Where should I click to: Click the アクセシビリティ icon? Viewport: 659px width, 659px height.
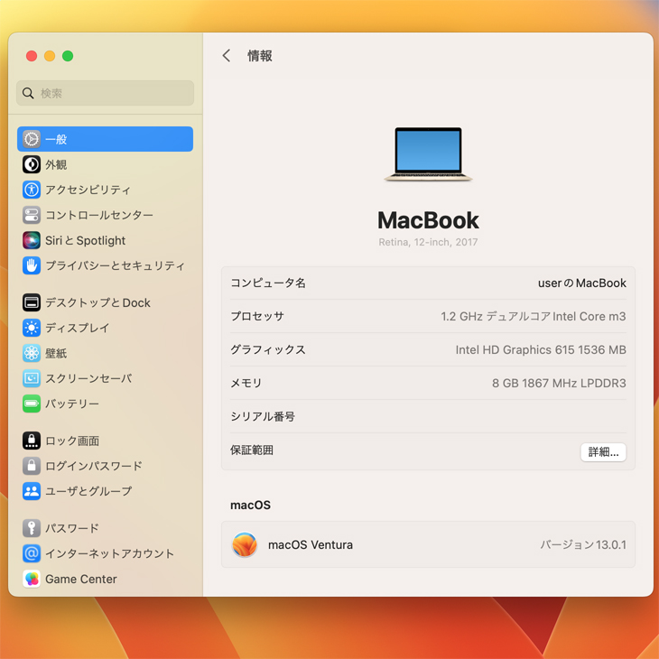tap(32, 190)
